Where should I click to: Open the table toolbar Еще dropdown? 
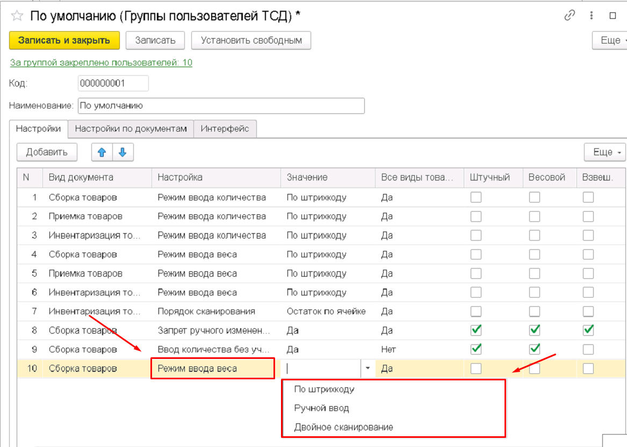click(605, 152)
